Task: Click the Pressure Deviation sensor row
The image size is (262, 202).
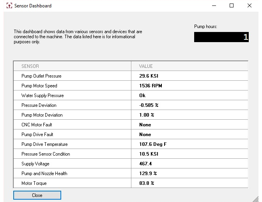Action: point(39,105)
